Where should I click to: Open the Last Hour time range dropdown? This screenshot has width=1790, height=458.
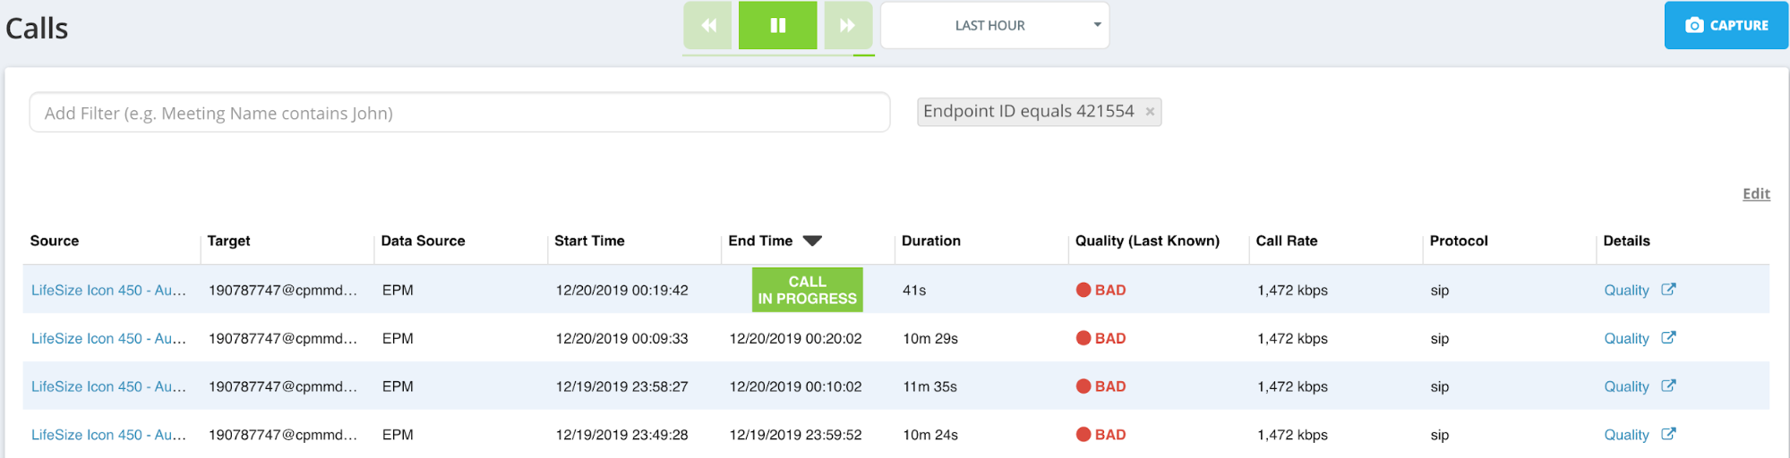(x=995, y=25)
